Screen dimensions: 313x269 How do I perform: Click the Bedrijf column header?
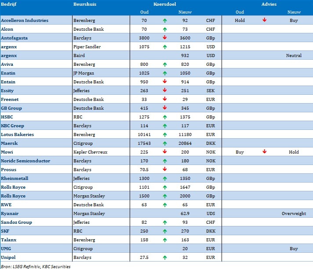point(9,4)
